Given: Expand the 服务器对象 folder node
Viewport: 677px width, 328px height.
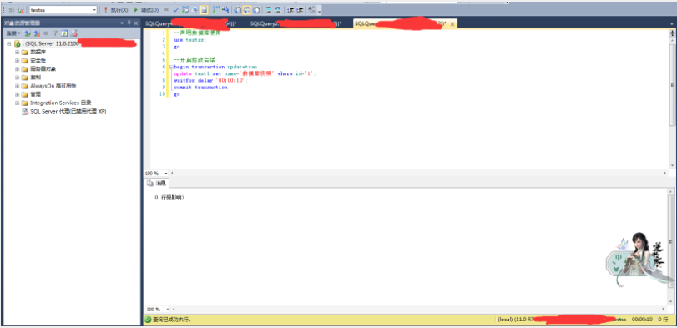Looking at the screenshot, I should [x=18, y=69].
